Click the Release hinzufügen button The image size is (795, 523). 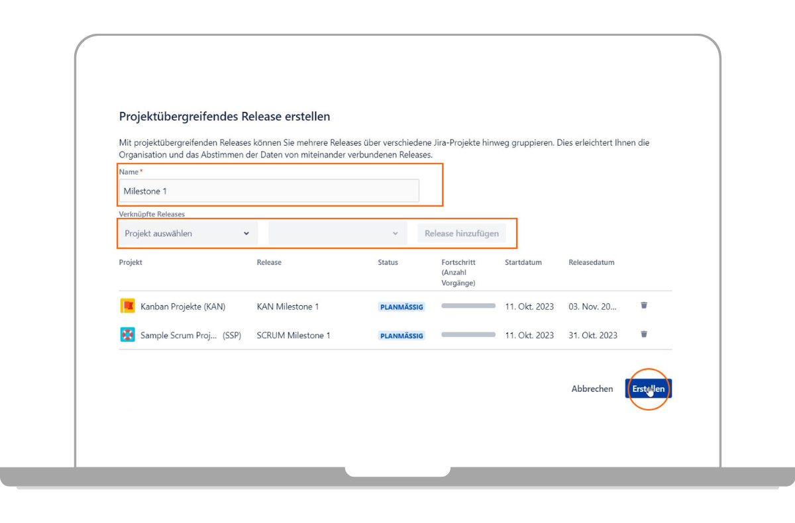click(x=461, y=234)
